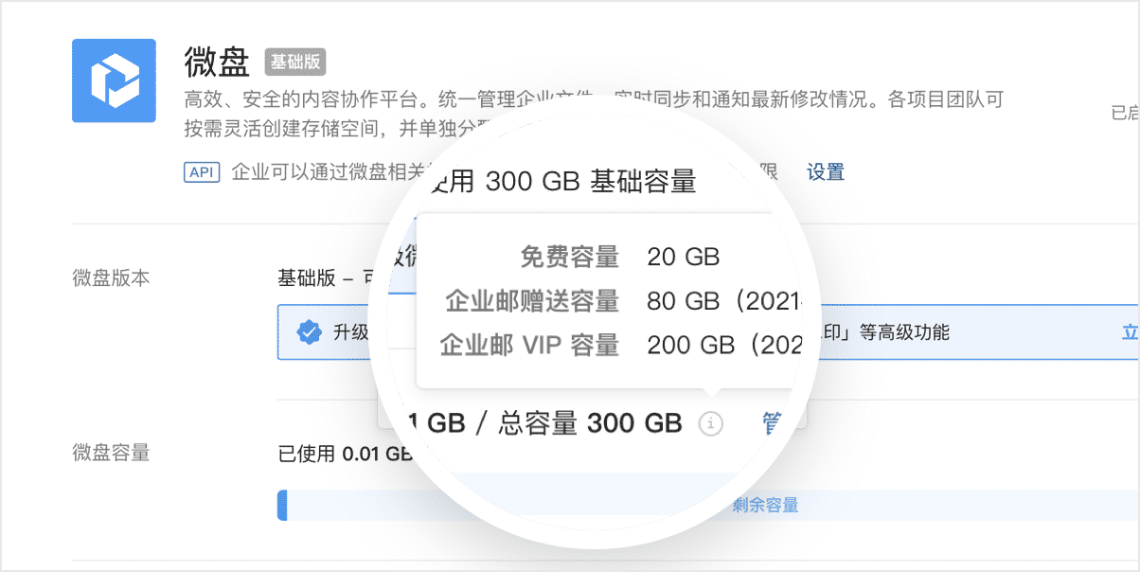Open the 设置 settings link
Viewport: 1140px width, 572px height.
(x=824, y=172)
